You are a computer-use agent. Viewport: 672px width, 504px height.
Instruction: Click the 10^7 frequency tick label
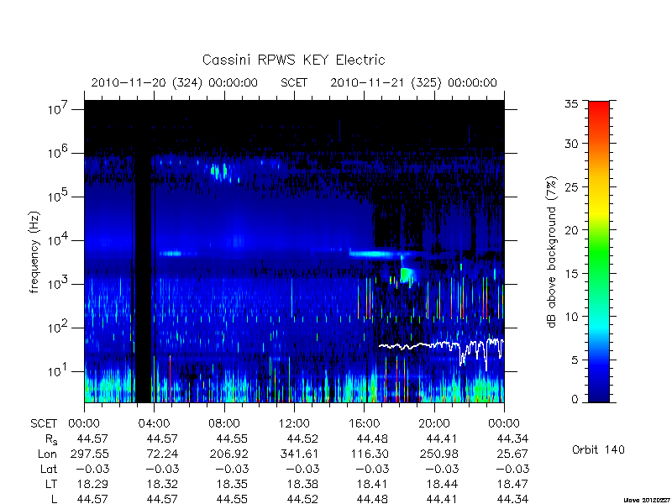pyautogui.click(x=59, y=108)
